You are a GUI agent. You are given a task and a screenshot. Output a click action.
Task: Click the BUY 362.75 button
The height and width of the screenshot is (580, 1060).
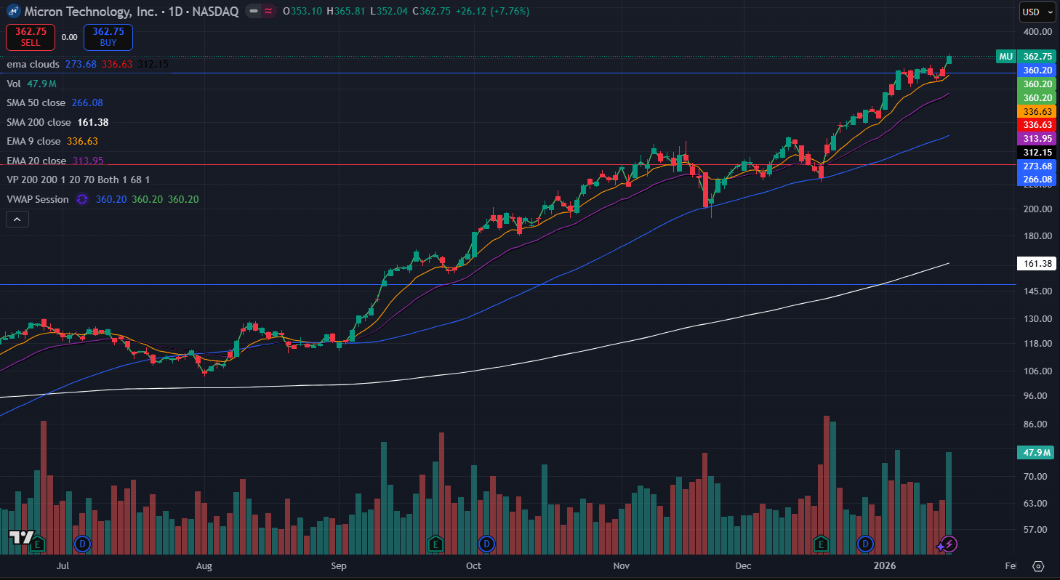(x=108, y=36)
